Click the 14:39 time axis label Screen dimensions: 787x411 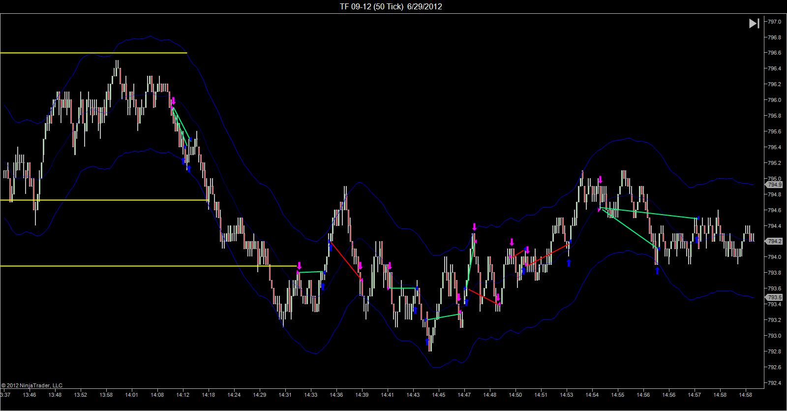click(362, 395)
